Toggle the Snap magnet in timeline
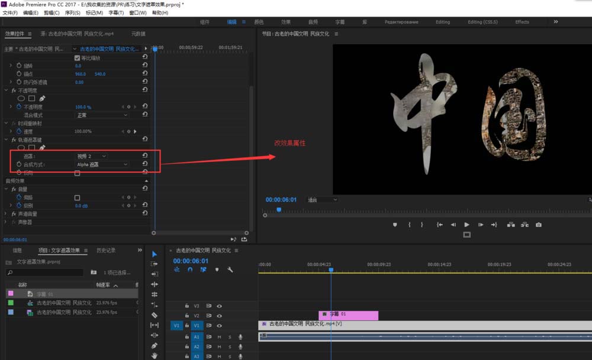 (189, 270)
